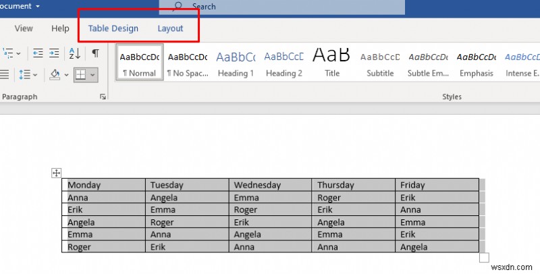Open the Help tab
The width and height of the screenshot is (540, 274).
pos(60,28)
